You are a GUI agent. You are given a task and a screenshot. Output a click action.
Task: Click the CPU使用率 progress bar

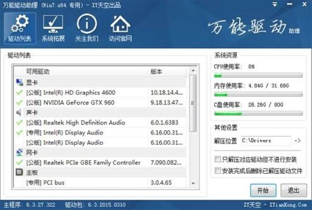click(258, 75)
